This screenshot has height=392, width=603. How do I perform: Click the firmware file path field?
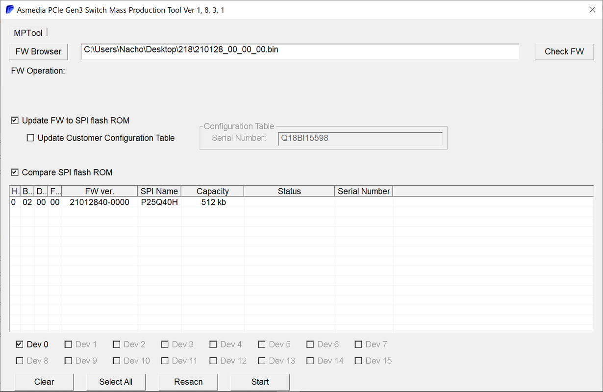point(300,51)
